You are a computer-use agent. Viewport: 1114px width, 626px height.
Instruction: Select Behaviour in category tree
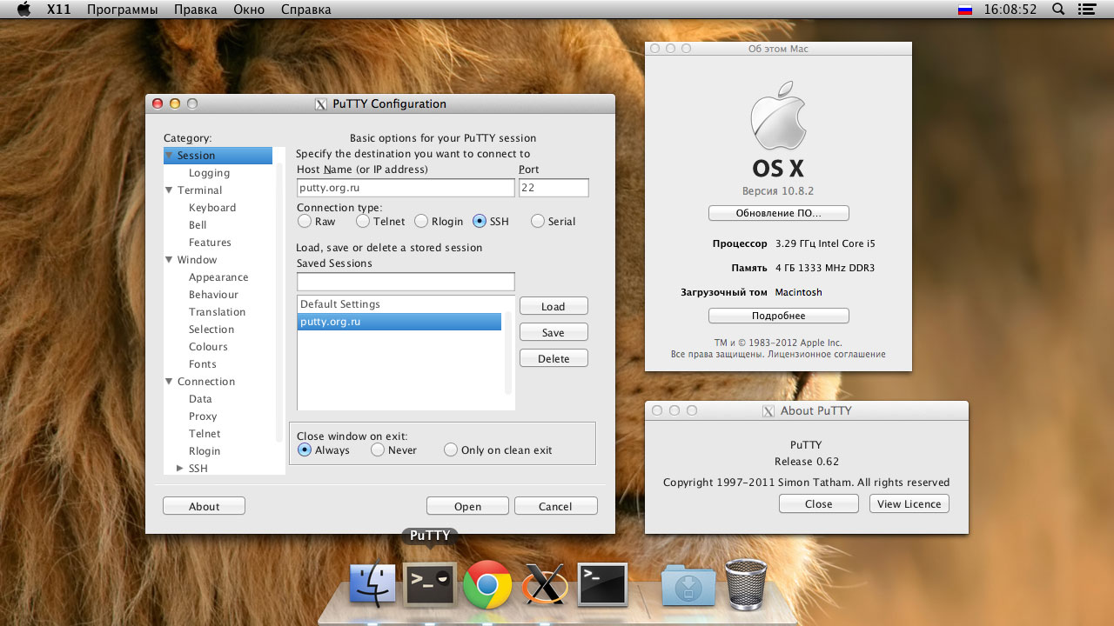(x=213, y=295)
